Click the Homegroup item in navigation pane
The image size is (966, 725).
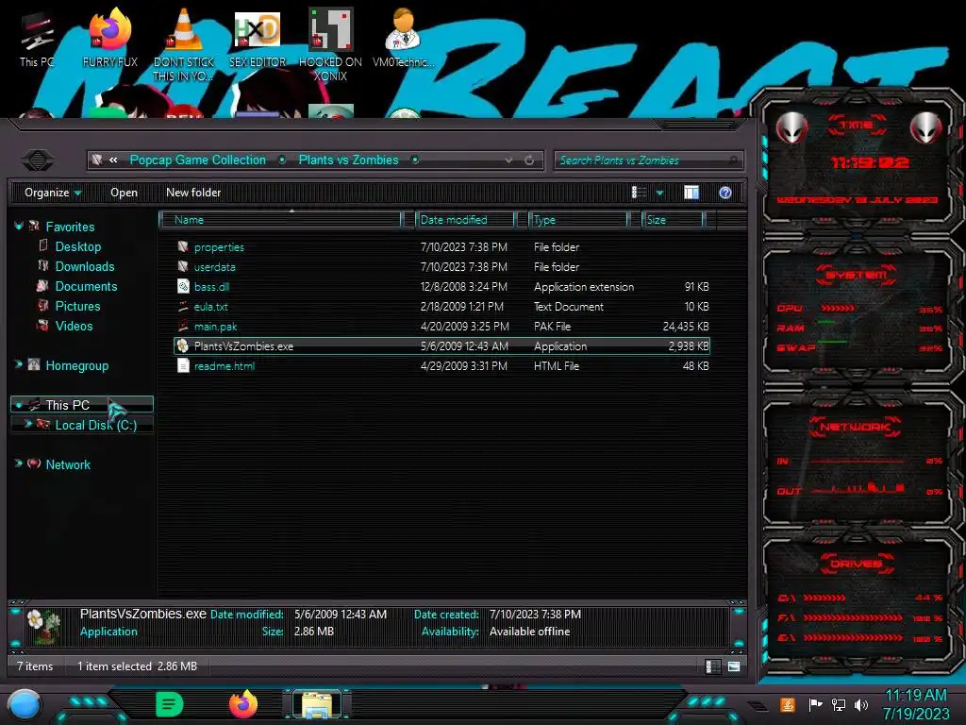77,365
